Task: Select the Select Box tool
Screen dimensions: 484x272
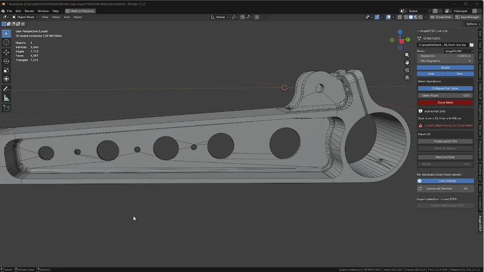Action: coord(6,33)
